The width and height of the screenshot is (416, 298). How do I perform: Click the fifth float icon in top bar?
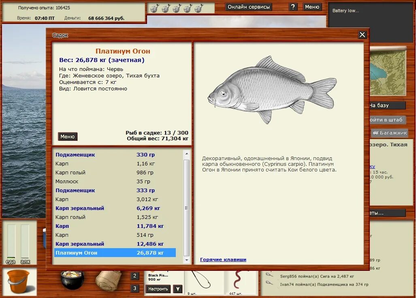pos(198,9)
